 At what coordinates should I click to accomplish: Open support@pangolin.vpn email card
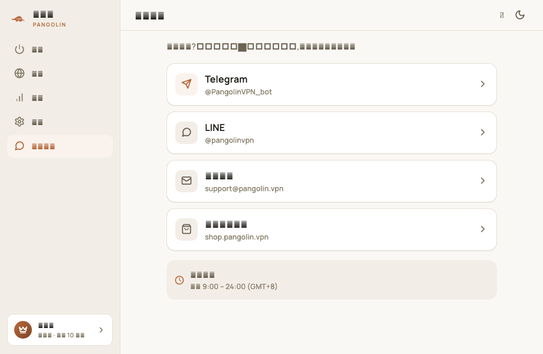(x=332, y=181)
